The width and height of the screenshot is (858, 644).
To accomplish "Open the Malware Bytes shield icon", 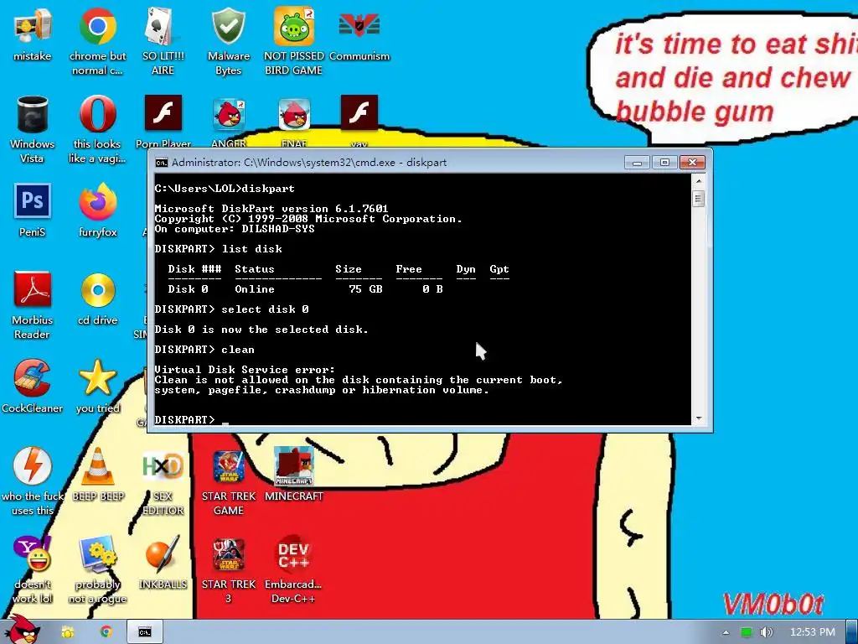I will [228, 40].
